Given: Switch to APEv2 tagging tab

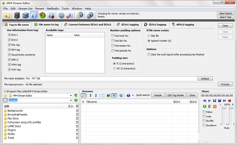Looking at the screenshot, I should coord(183,24).
